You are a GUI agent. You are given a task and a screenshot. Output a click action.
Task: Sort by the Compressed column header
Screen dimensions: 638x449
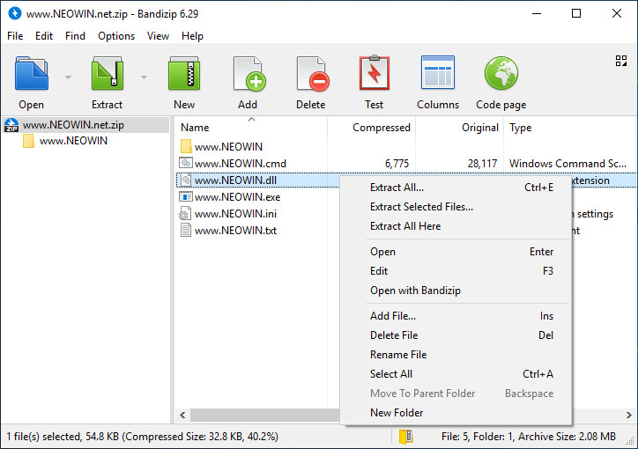click(x=381, y=128)
